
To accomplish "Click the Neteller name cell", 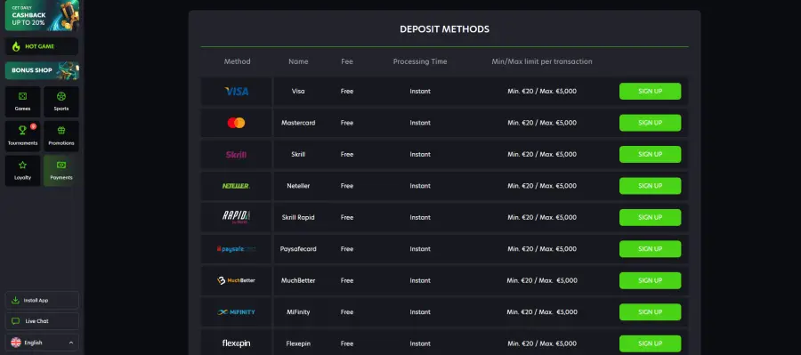I will pyautogui.click(x=298, y=186).
